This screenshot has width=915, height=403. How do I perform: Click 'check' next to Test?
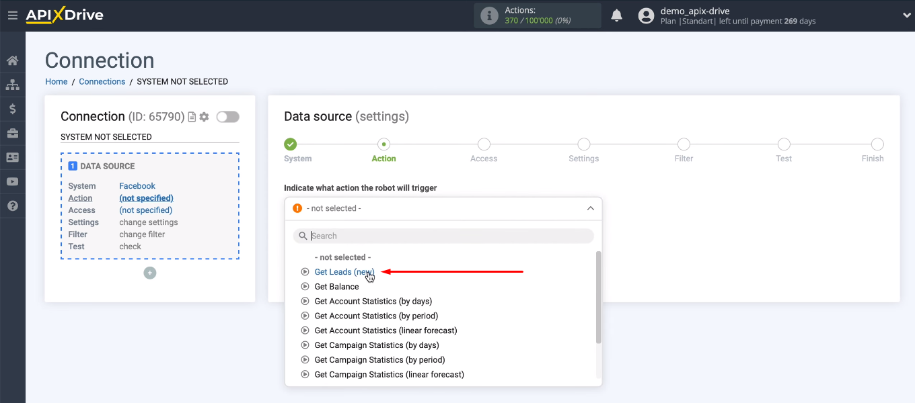(x=131, y=247)
